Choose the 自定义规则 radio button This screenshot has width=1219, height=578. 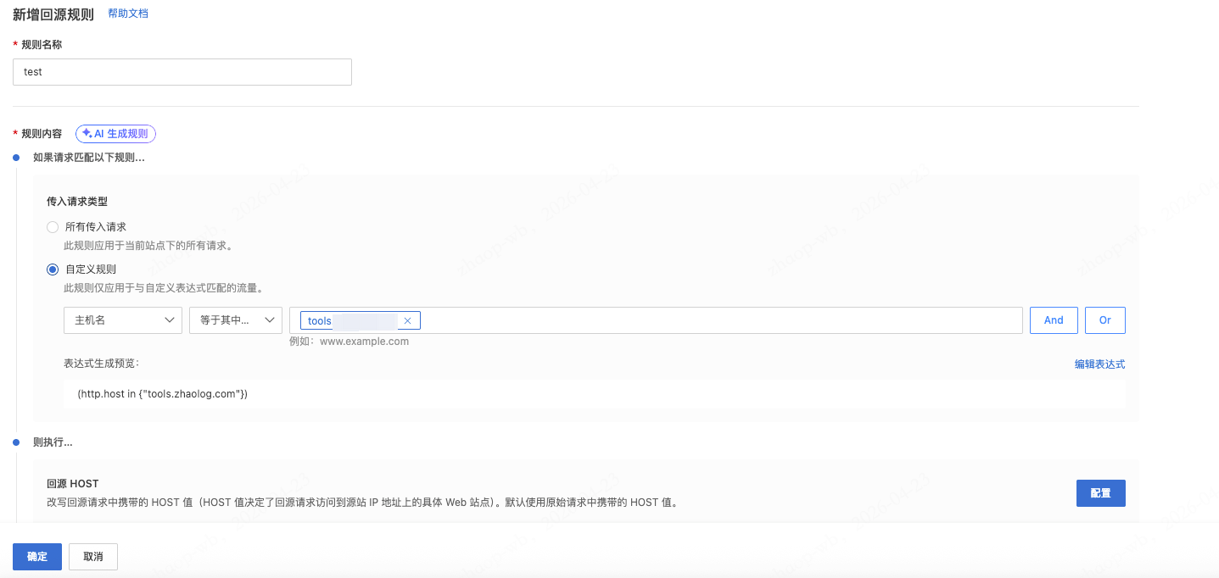[53, 270]
